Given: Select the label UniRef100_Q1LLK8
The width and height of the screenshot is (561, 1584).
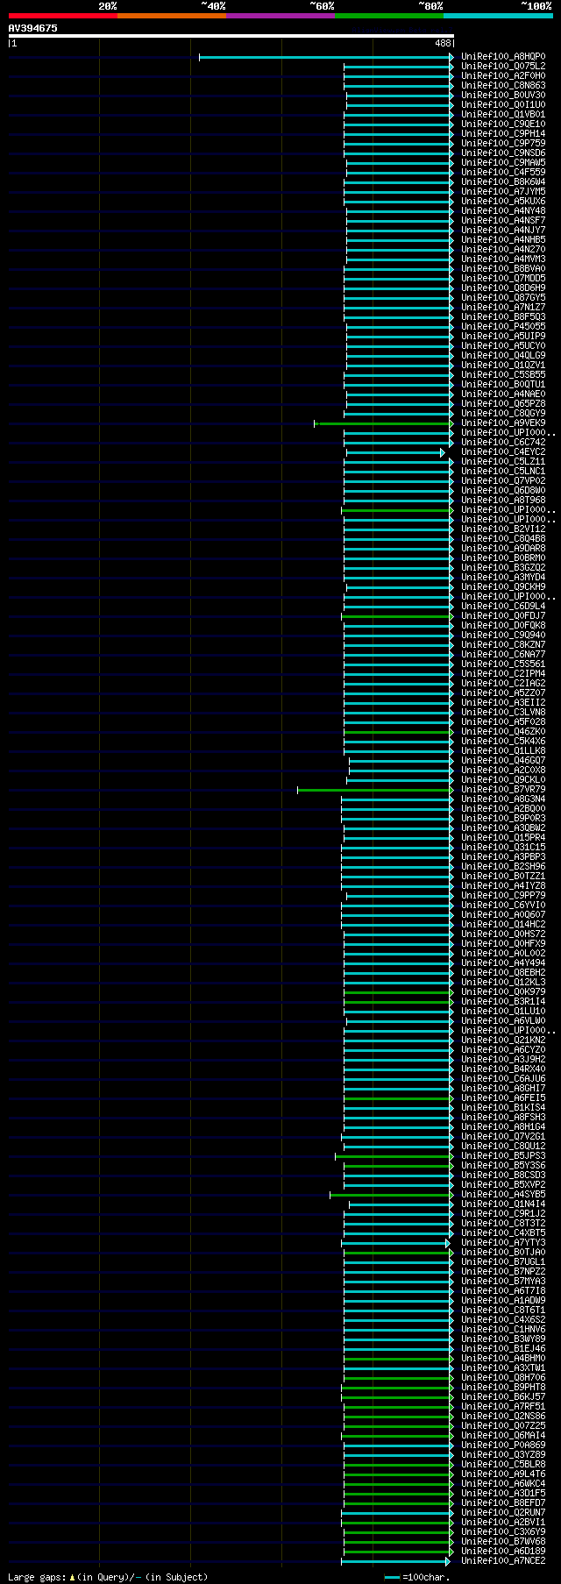Looking at the screenshot, I should (503, 751).
